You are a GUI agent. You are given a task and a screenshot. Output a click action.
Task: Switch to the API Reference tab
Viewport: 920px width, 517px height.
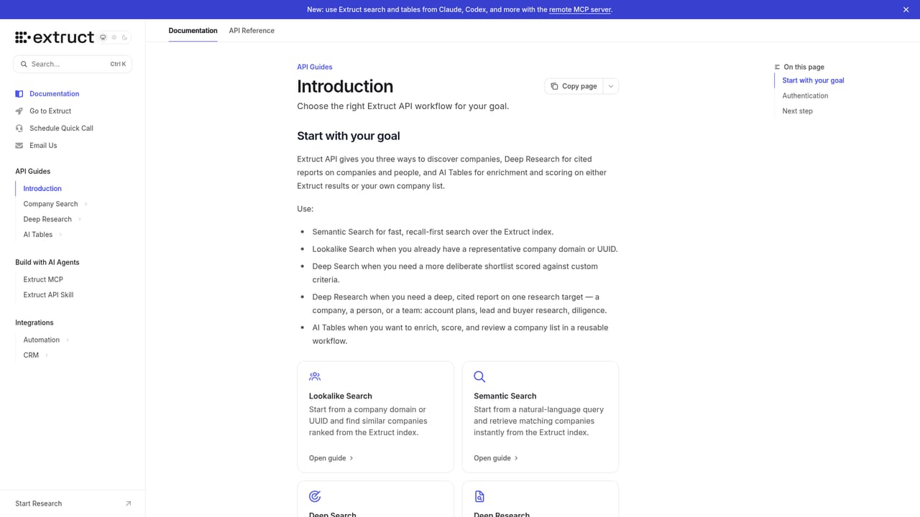(252, 31)
